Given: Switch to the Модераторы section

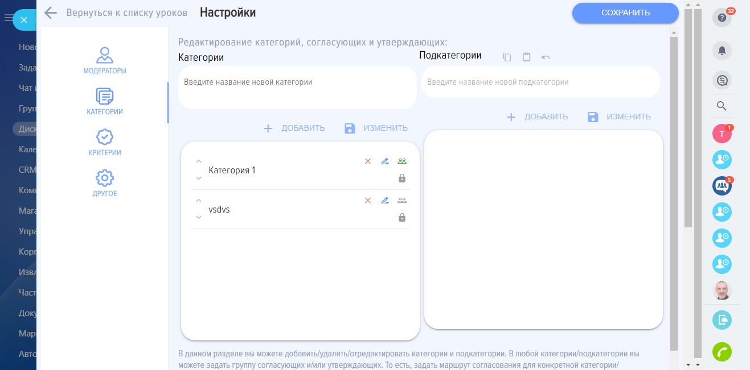Looking at the screenshot, I should point(105,61).
